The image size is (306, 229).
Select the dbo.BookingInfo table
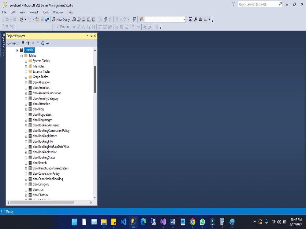tap(43, 141)
